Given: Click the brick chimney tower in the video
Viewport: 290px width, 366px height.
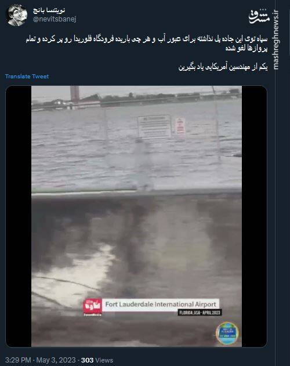Looking at the screenshot, I should coord(75,94).
